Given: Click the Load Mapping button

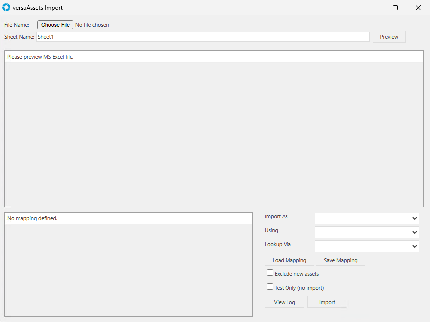Looking at the screenshot, I should [289, 260].
